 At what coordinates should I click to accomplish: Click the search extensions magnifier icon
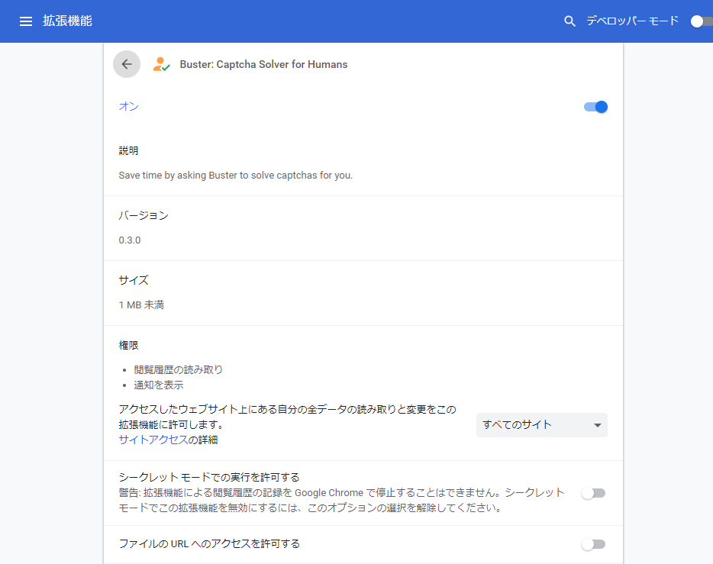(x=569, y=21)
